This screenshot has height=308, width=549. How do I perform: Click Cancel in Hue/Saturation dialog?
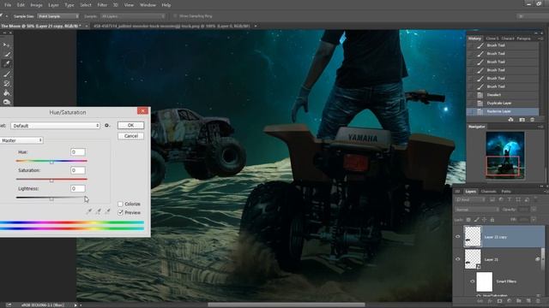(130, 136)
